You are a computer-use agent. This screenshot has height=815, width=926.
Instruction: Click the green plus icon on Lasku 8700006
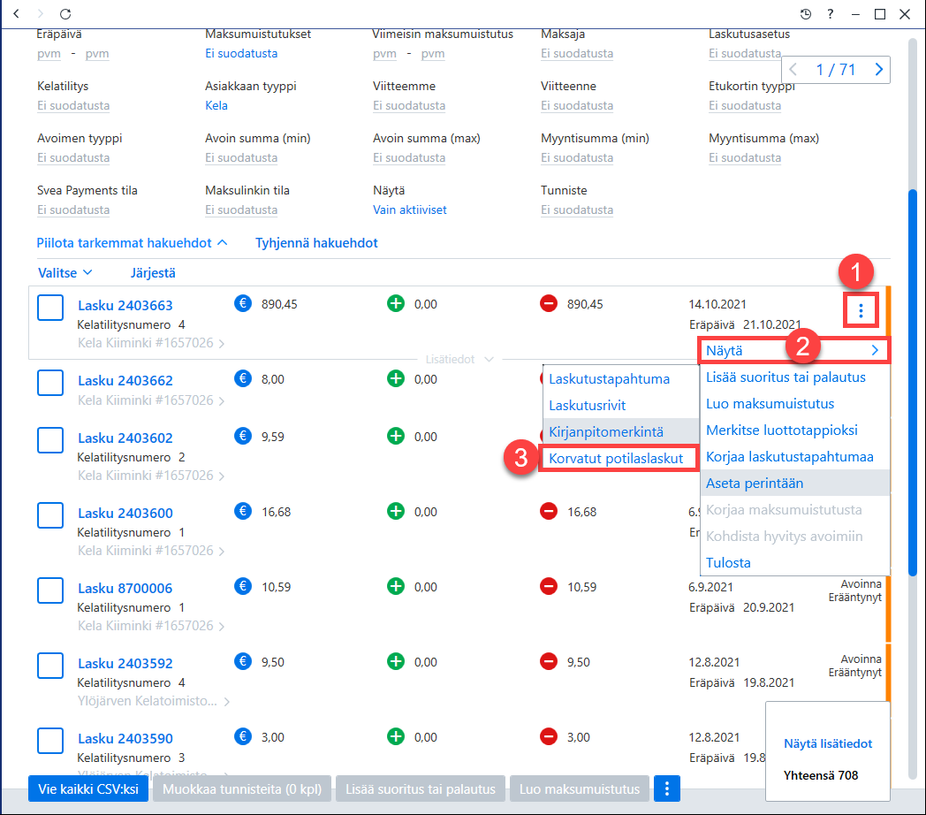click(x=396, y=586)
